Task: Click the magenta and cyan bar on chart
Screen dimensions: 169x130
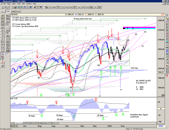Action: pos(139,28)
